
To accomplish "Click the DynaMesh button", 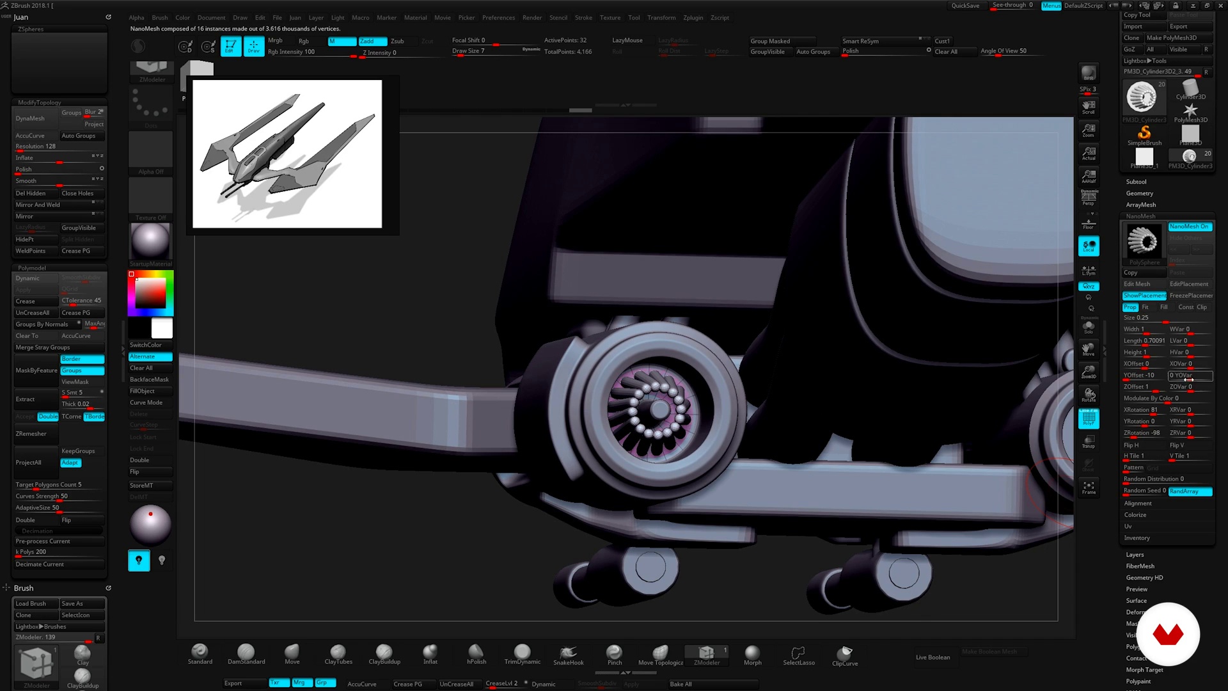I will click(x=36, y=118).
